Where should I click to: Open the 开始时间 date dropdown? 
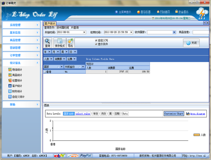84,32
